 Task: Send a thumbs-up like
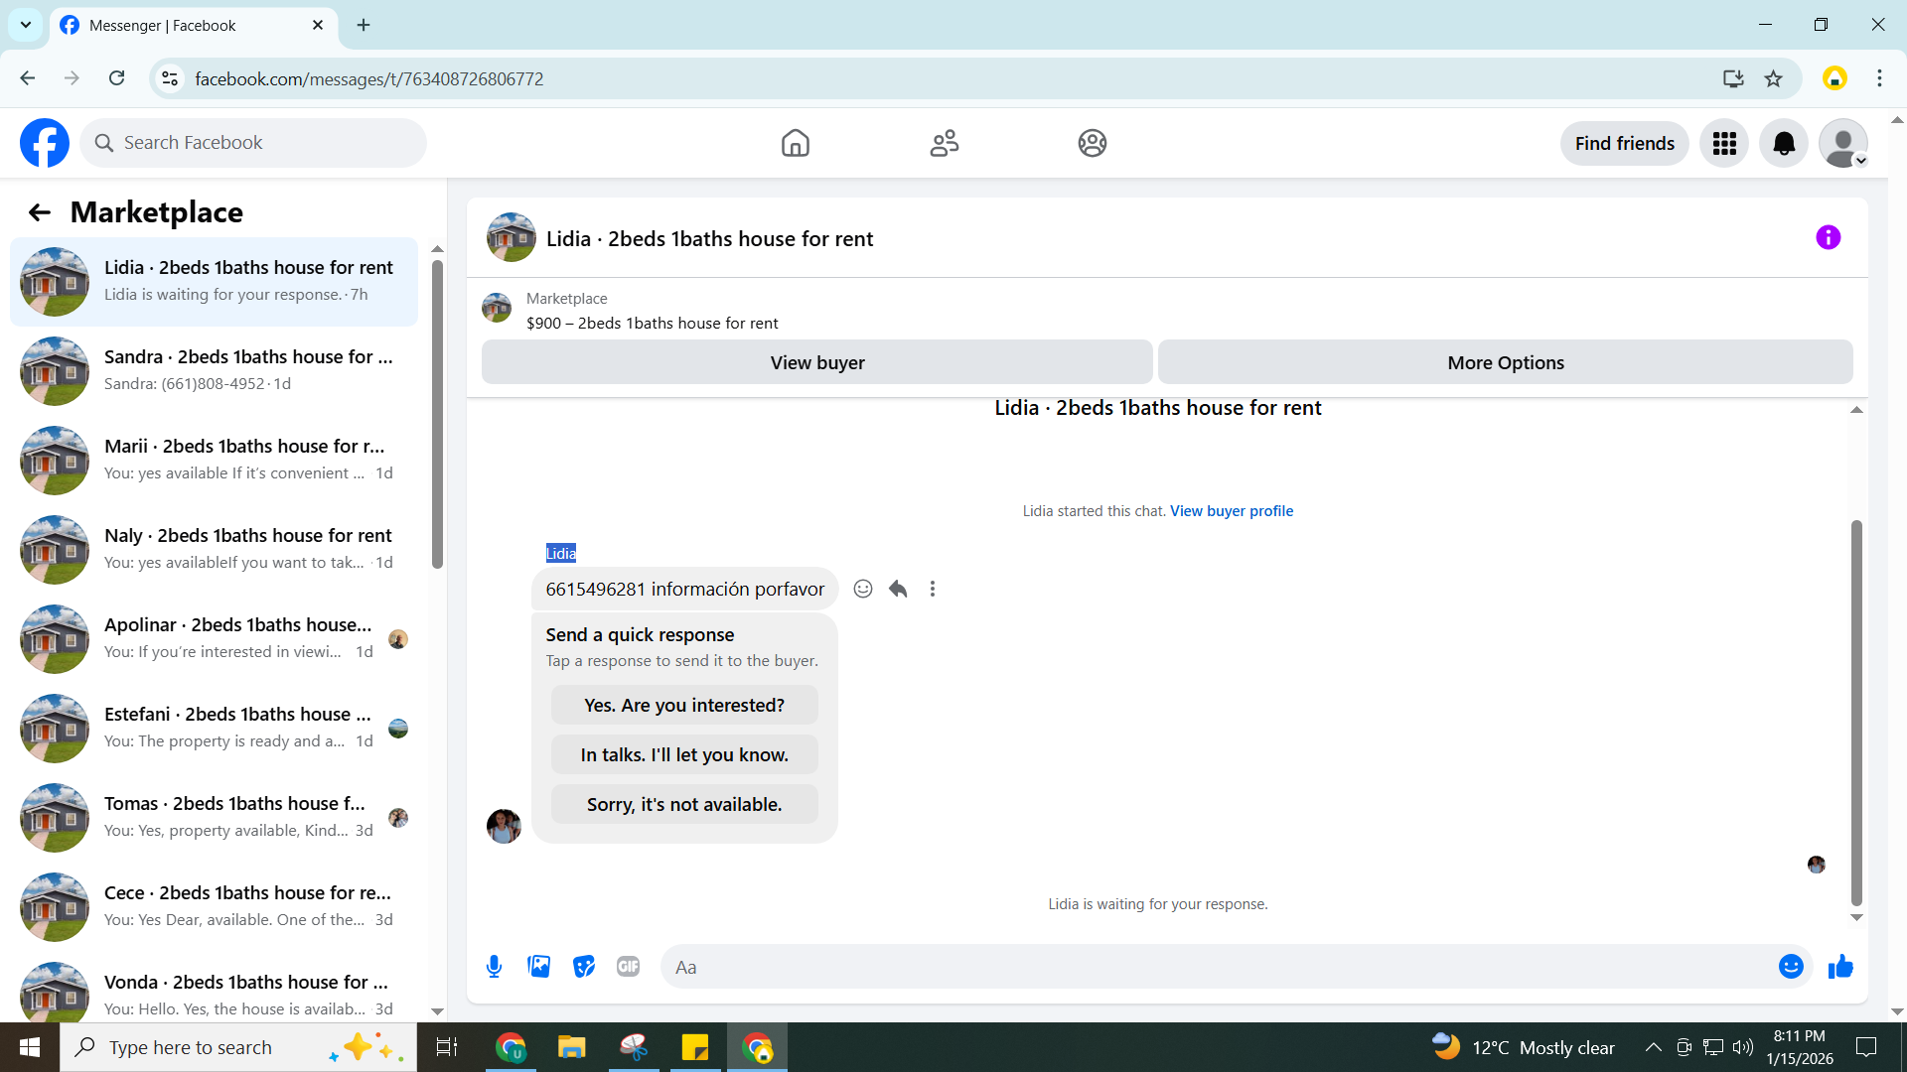pos(1840,967)
